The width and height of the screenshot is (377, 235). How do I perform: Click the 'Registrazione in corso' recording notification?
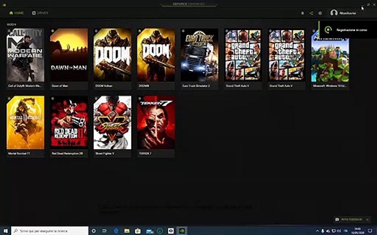[348, 30]
